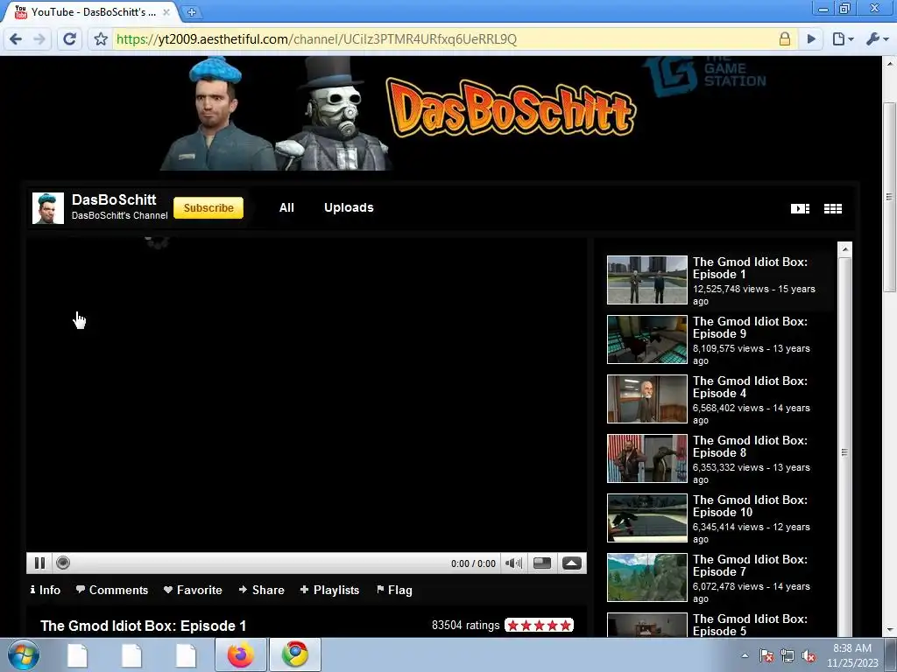The height and width of the screenshot is (672, 897).
Task: Open the wrench tools menu dropdown
Action: [x=877, y=38]
